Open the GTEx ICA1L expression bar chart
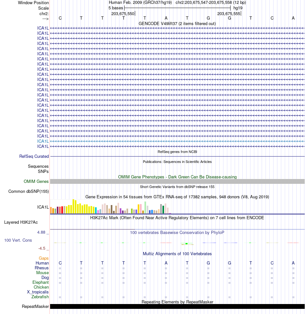 point(110,206)
